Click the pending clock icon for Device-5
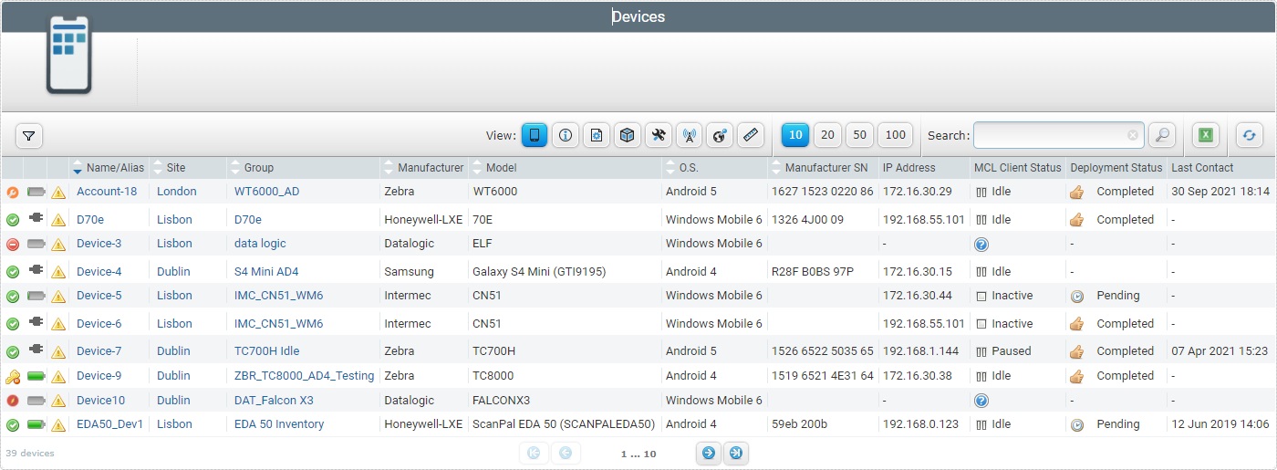Viewport: 1277px width, 470px height. pos(1076,297)
